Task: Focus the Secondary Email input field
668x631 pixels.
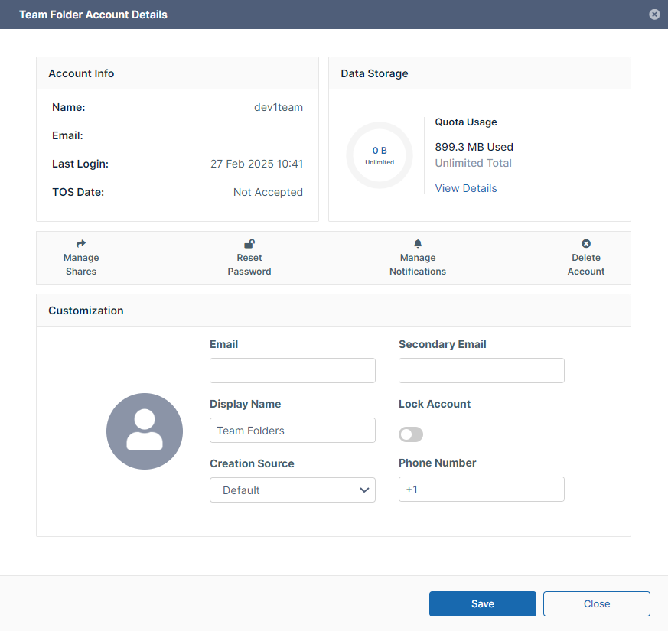Action: (481, 370)
